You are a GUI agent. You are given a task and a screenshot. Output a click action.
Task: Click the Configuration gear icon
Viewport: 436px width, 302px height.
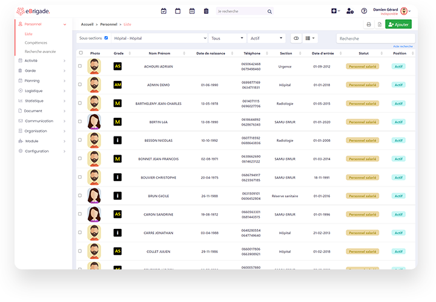click(x=21, y=151)
